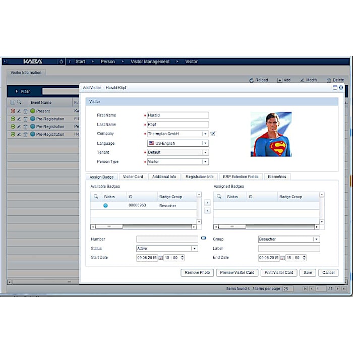This screenshot has height=353, width=353.
Task: Open the Biometrics tab
Action: tap(277, 177)
